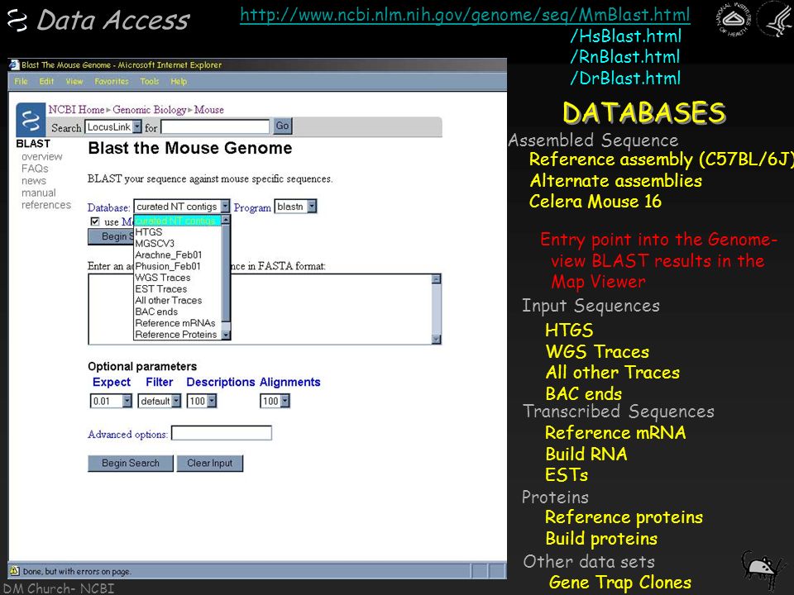794x595 pixels.
Task: Click the Clear Input button
Action: pos(209,463)
